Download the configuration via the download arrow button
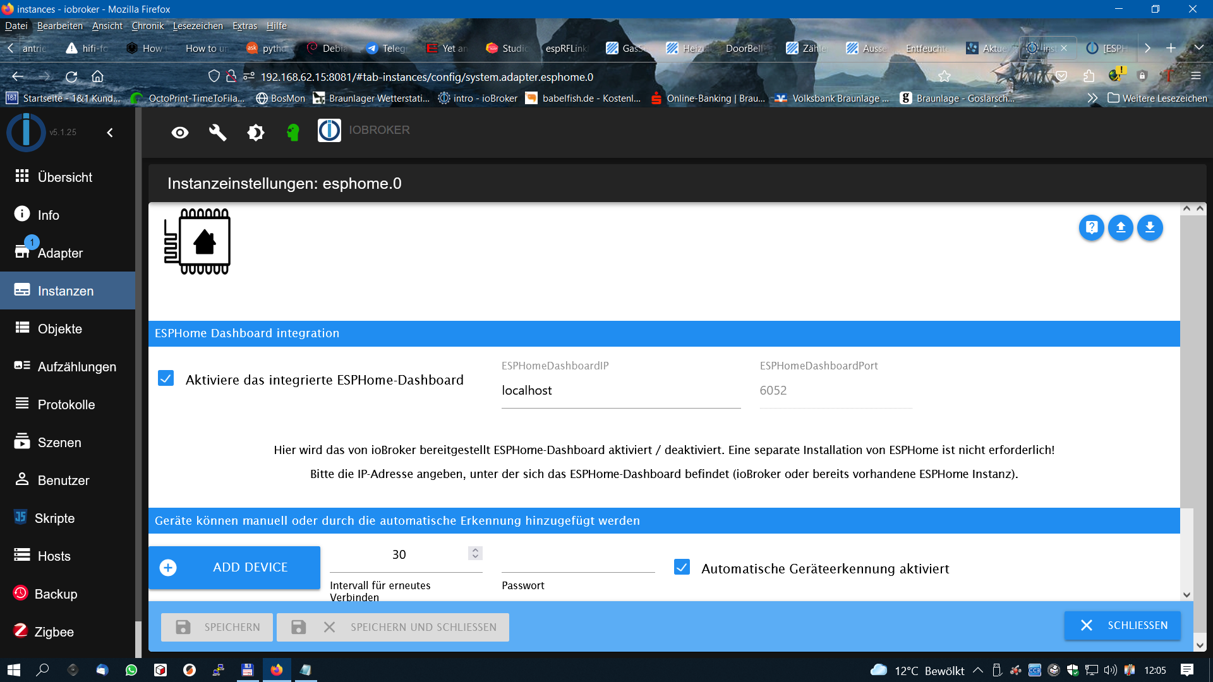This screenshot has width=1213, height=682. 1150,228
